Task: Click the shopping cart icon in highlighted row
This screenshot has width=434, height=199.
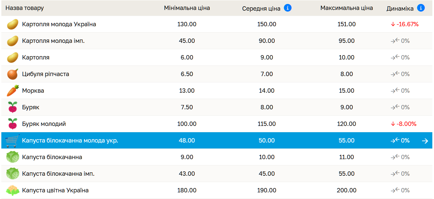Action: tap(13, 141)
